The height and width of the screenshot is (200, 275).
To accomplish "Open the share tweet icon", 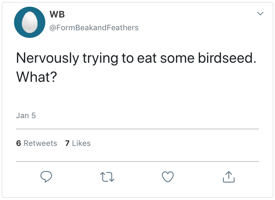I will click(228, 177).
